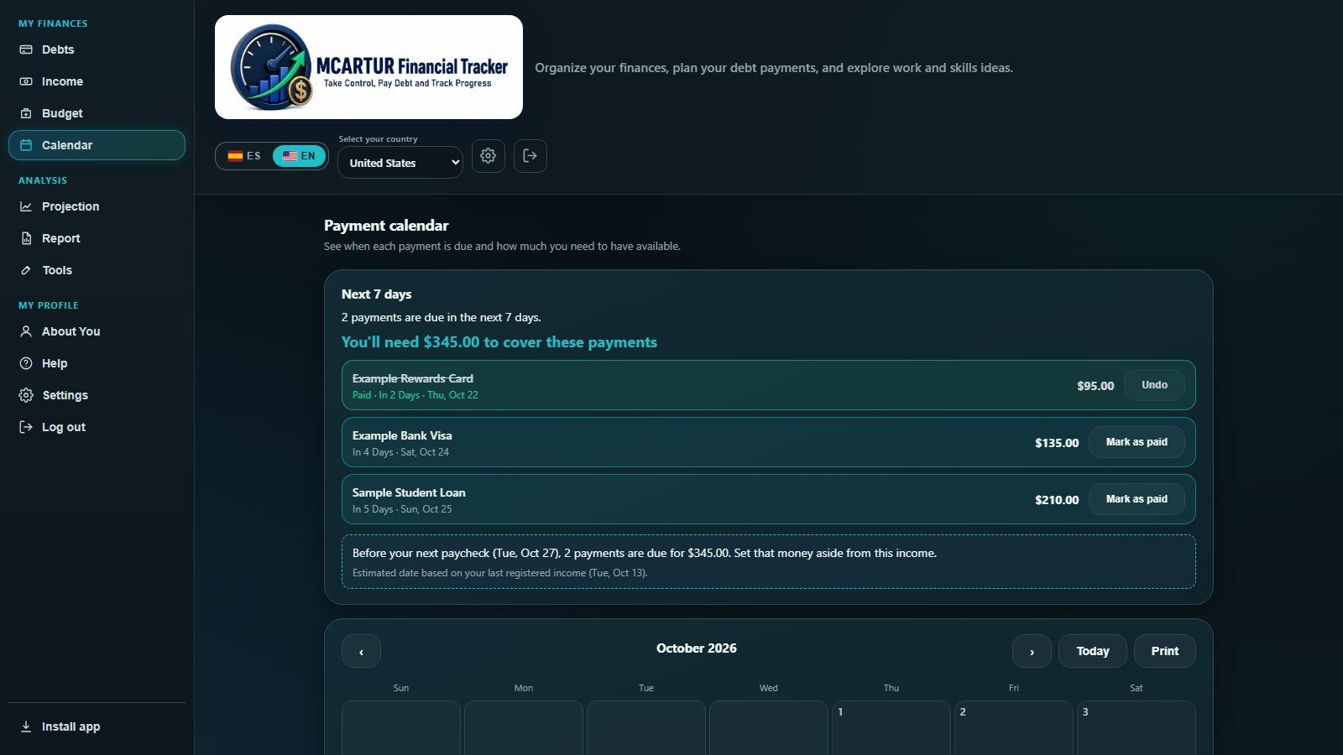
Task: Undo paid status for Example Rewards Card
Action: pos(1154,385)
